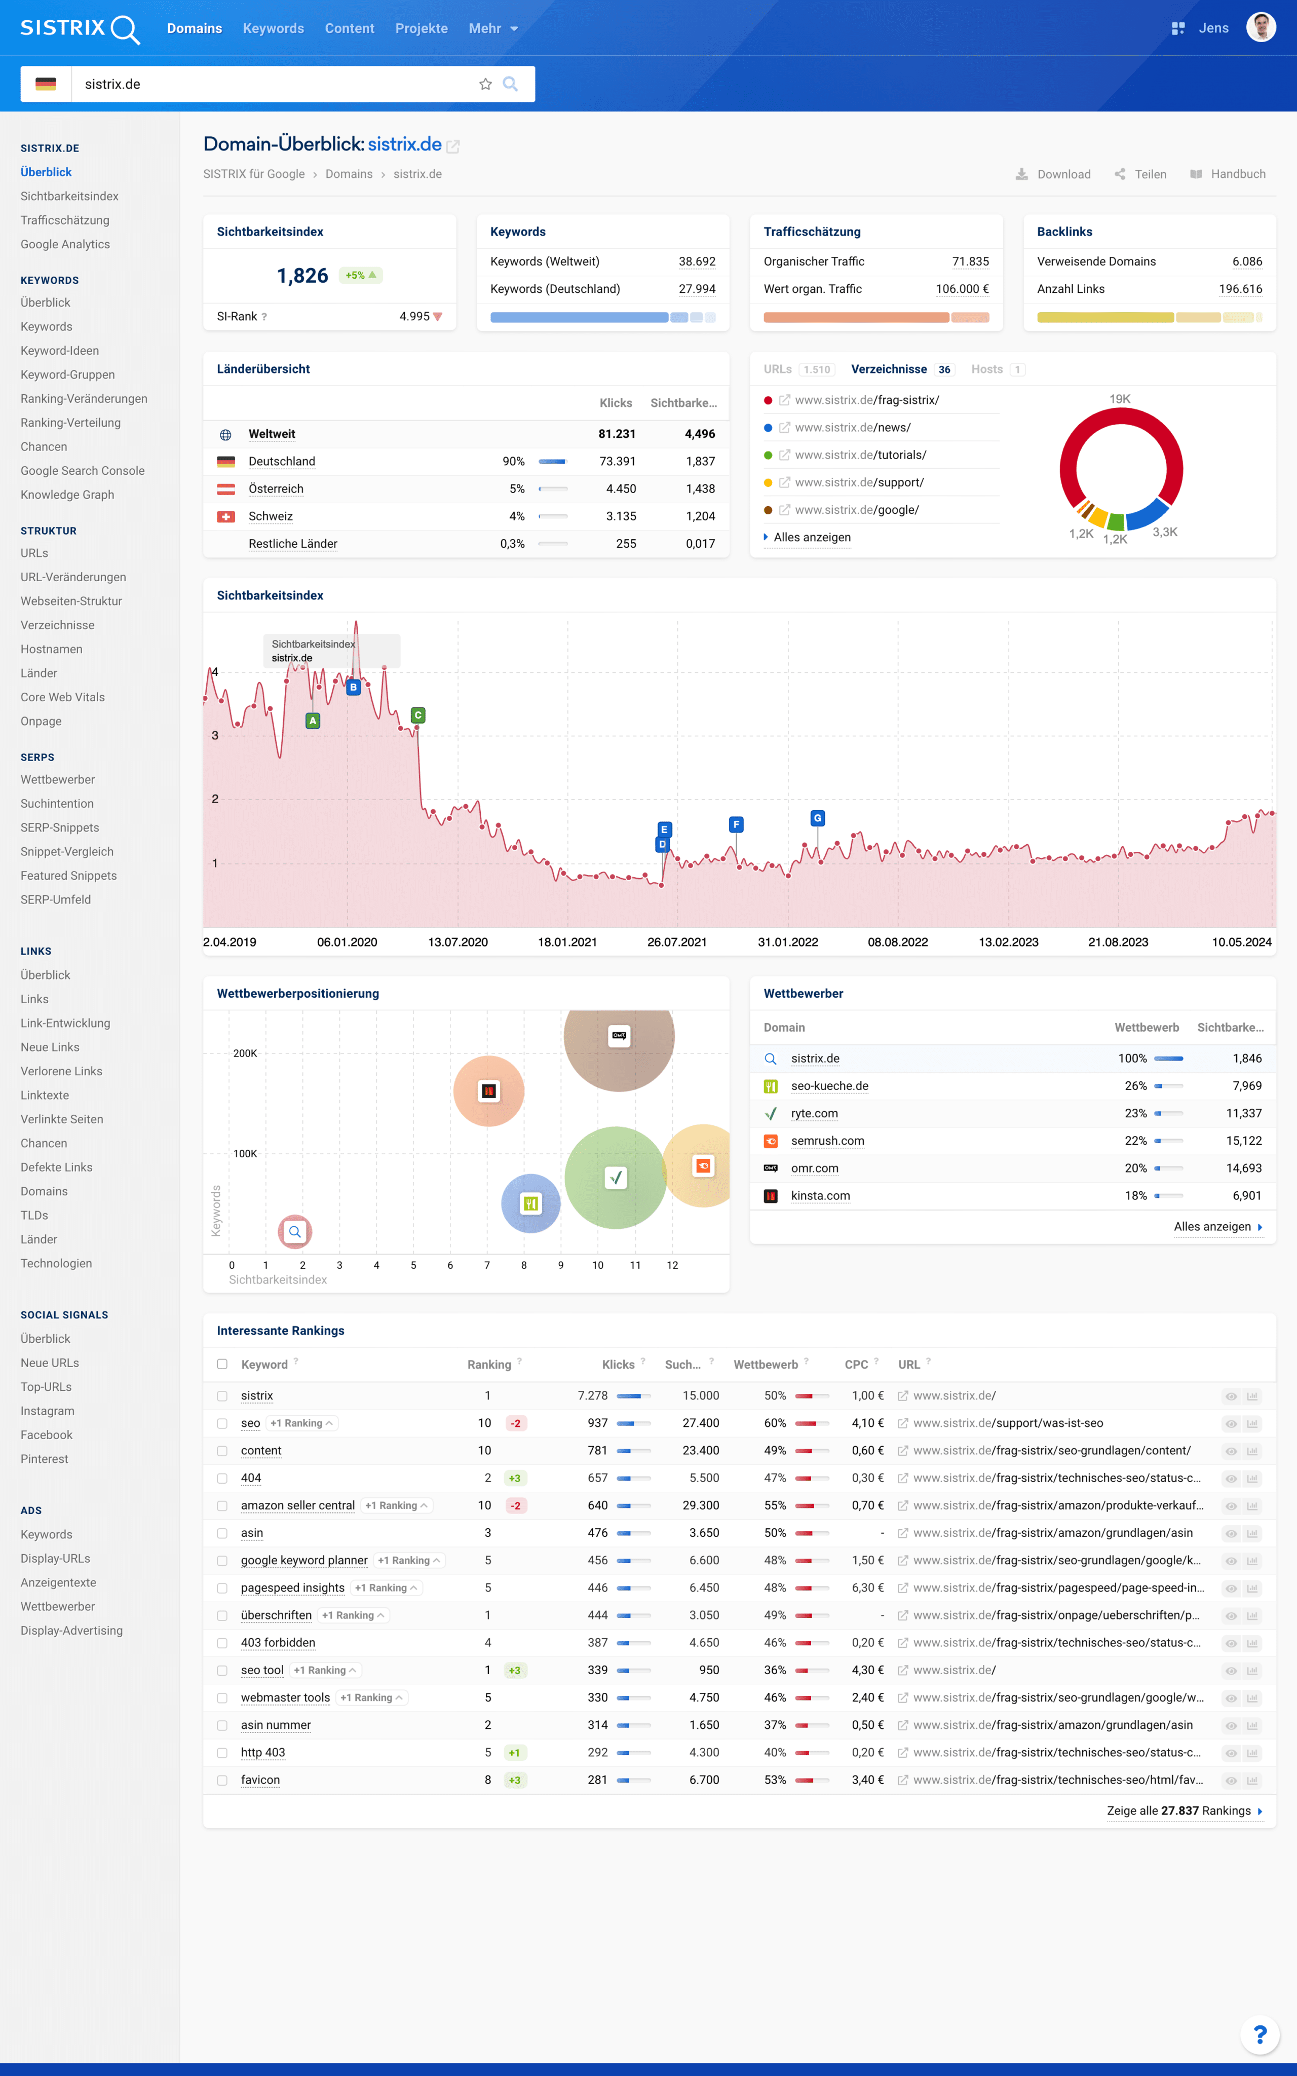Check the box for keyword sistrix
Image resolution: width=1297 pixels, height=2076 pixels.
coord(222,1396)
